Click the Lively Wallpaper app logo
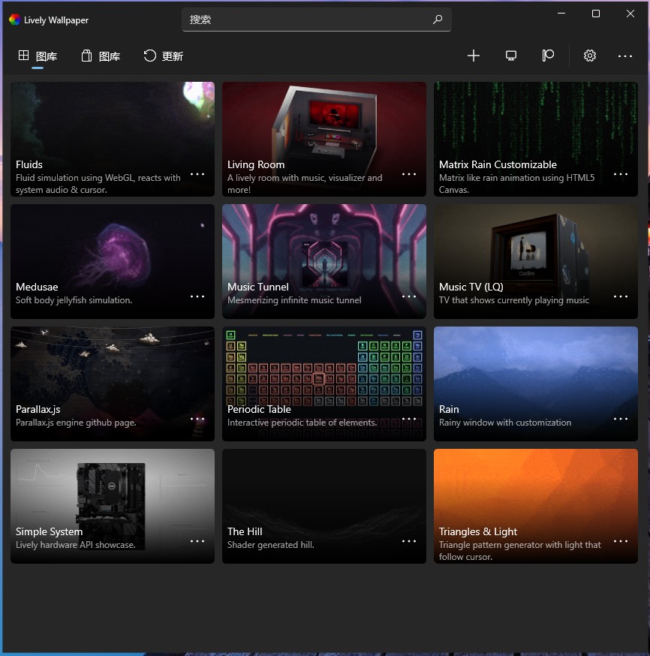Screen dimensions: 650x656 [14, 20]
